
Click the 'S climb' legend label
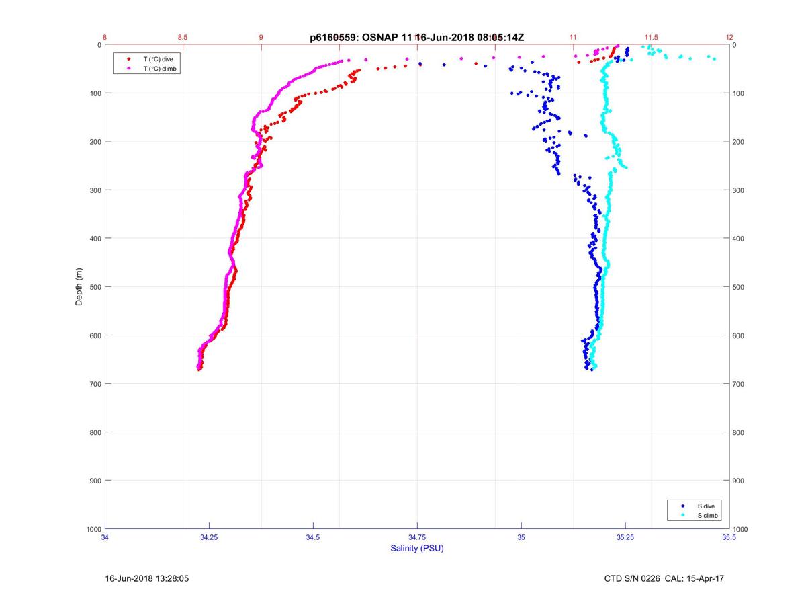[708, 515]
